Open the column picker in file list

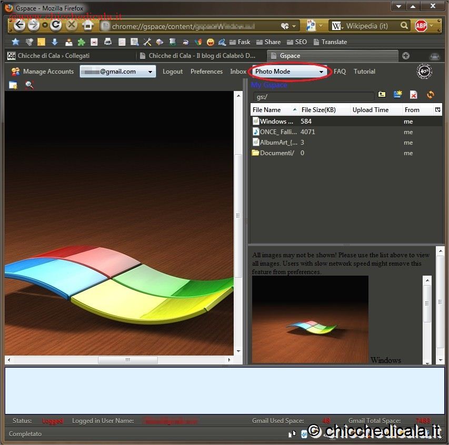coord(437,110)
